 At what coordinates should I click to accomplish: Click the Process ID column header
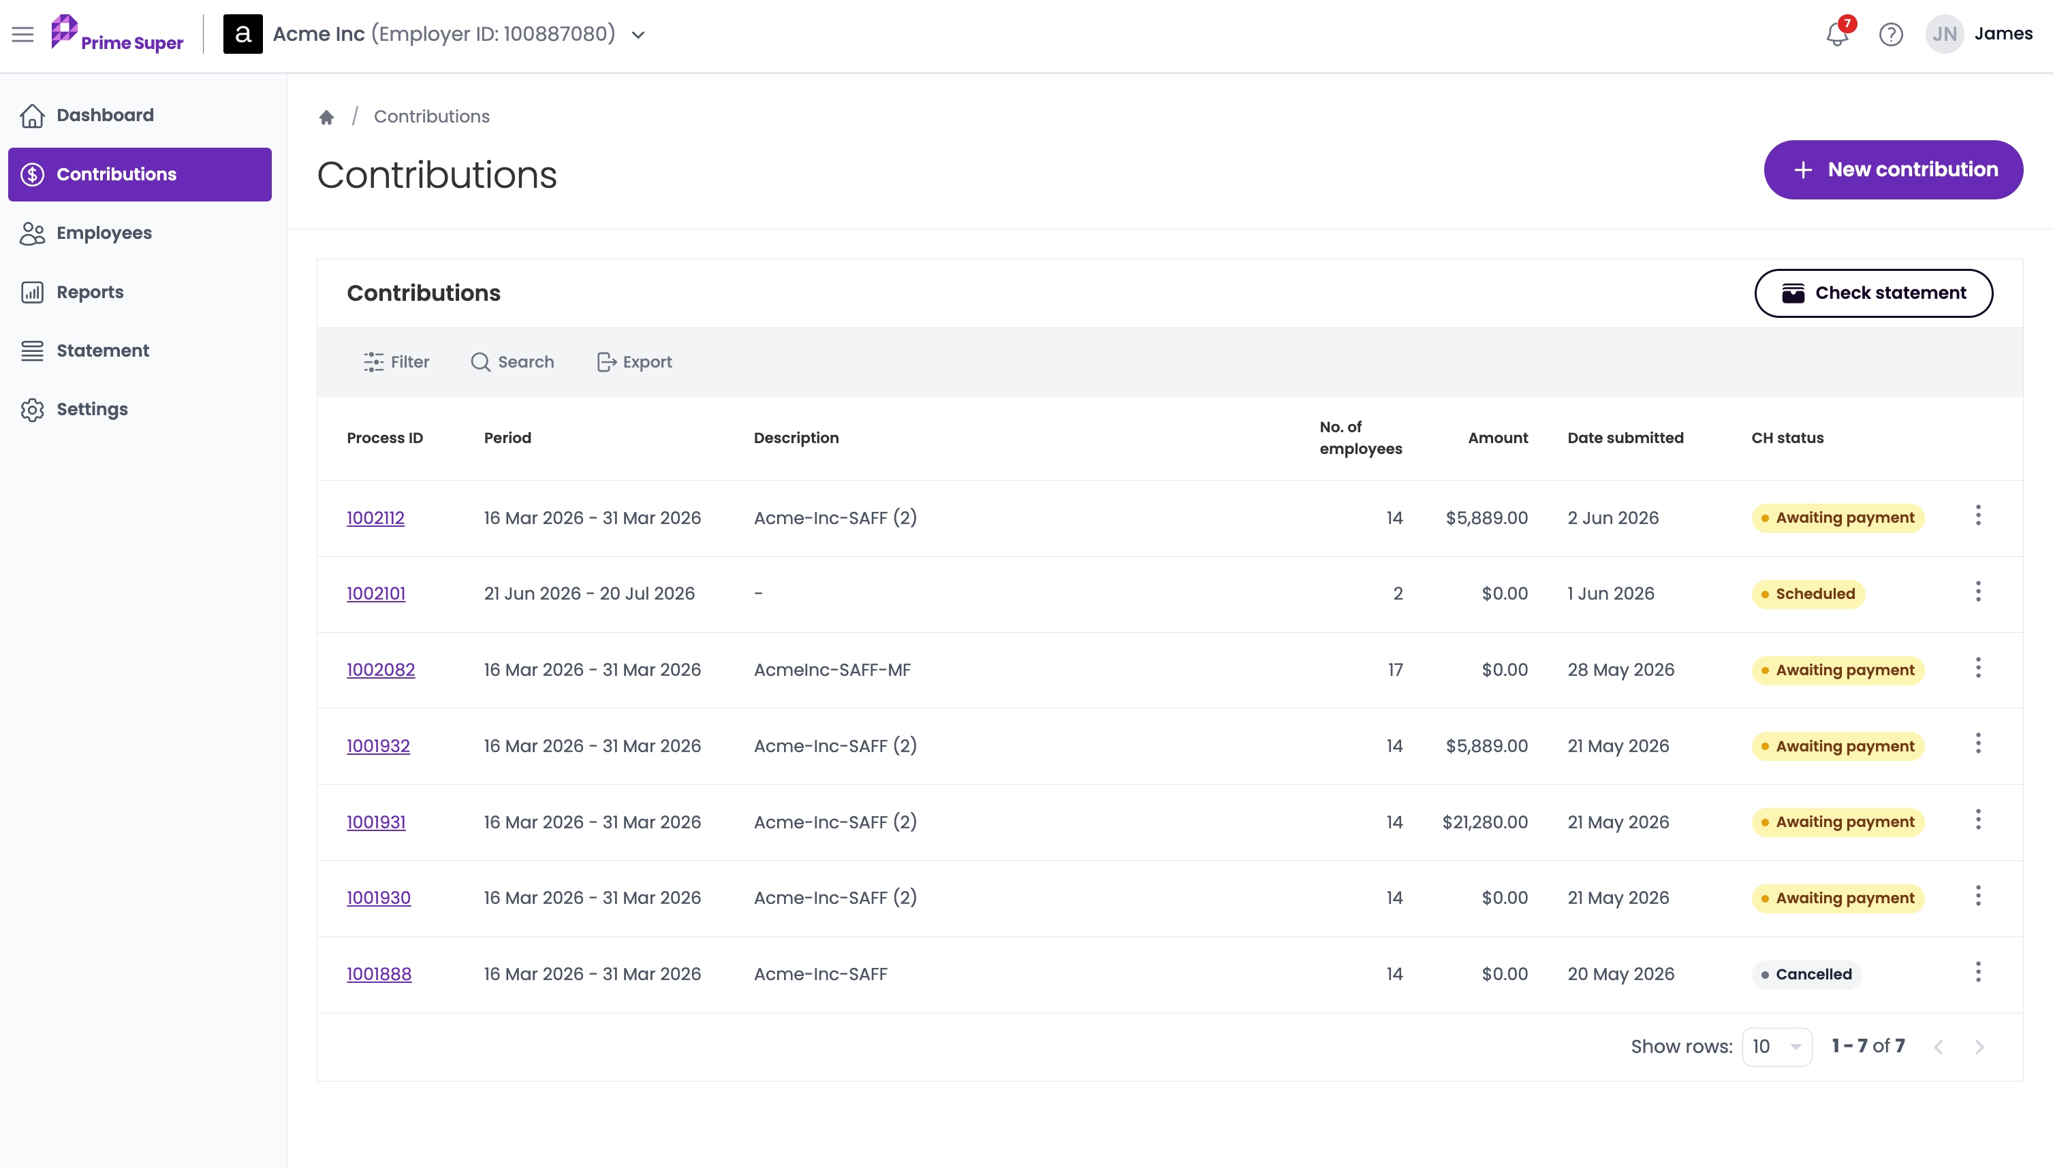384,438
